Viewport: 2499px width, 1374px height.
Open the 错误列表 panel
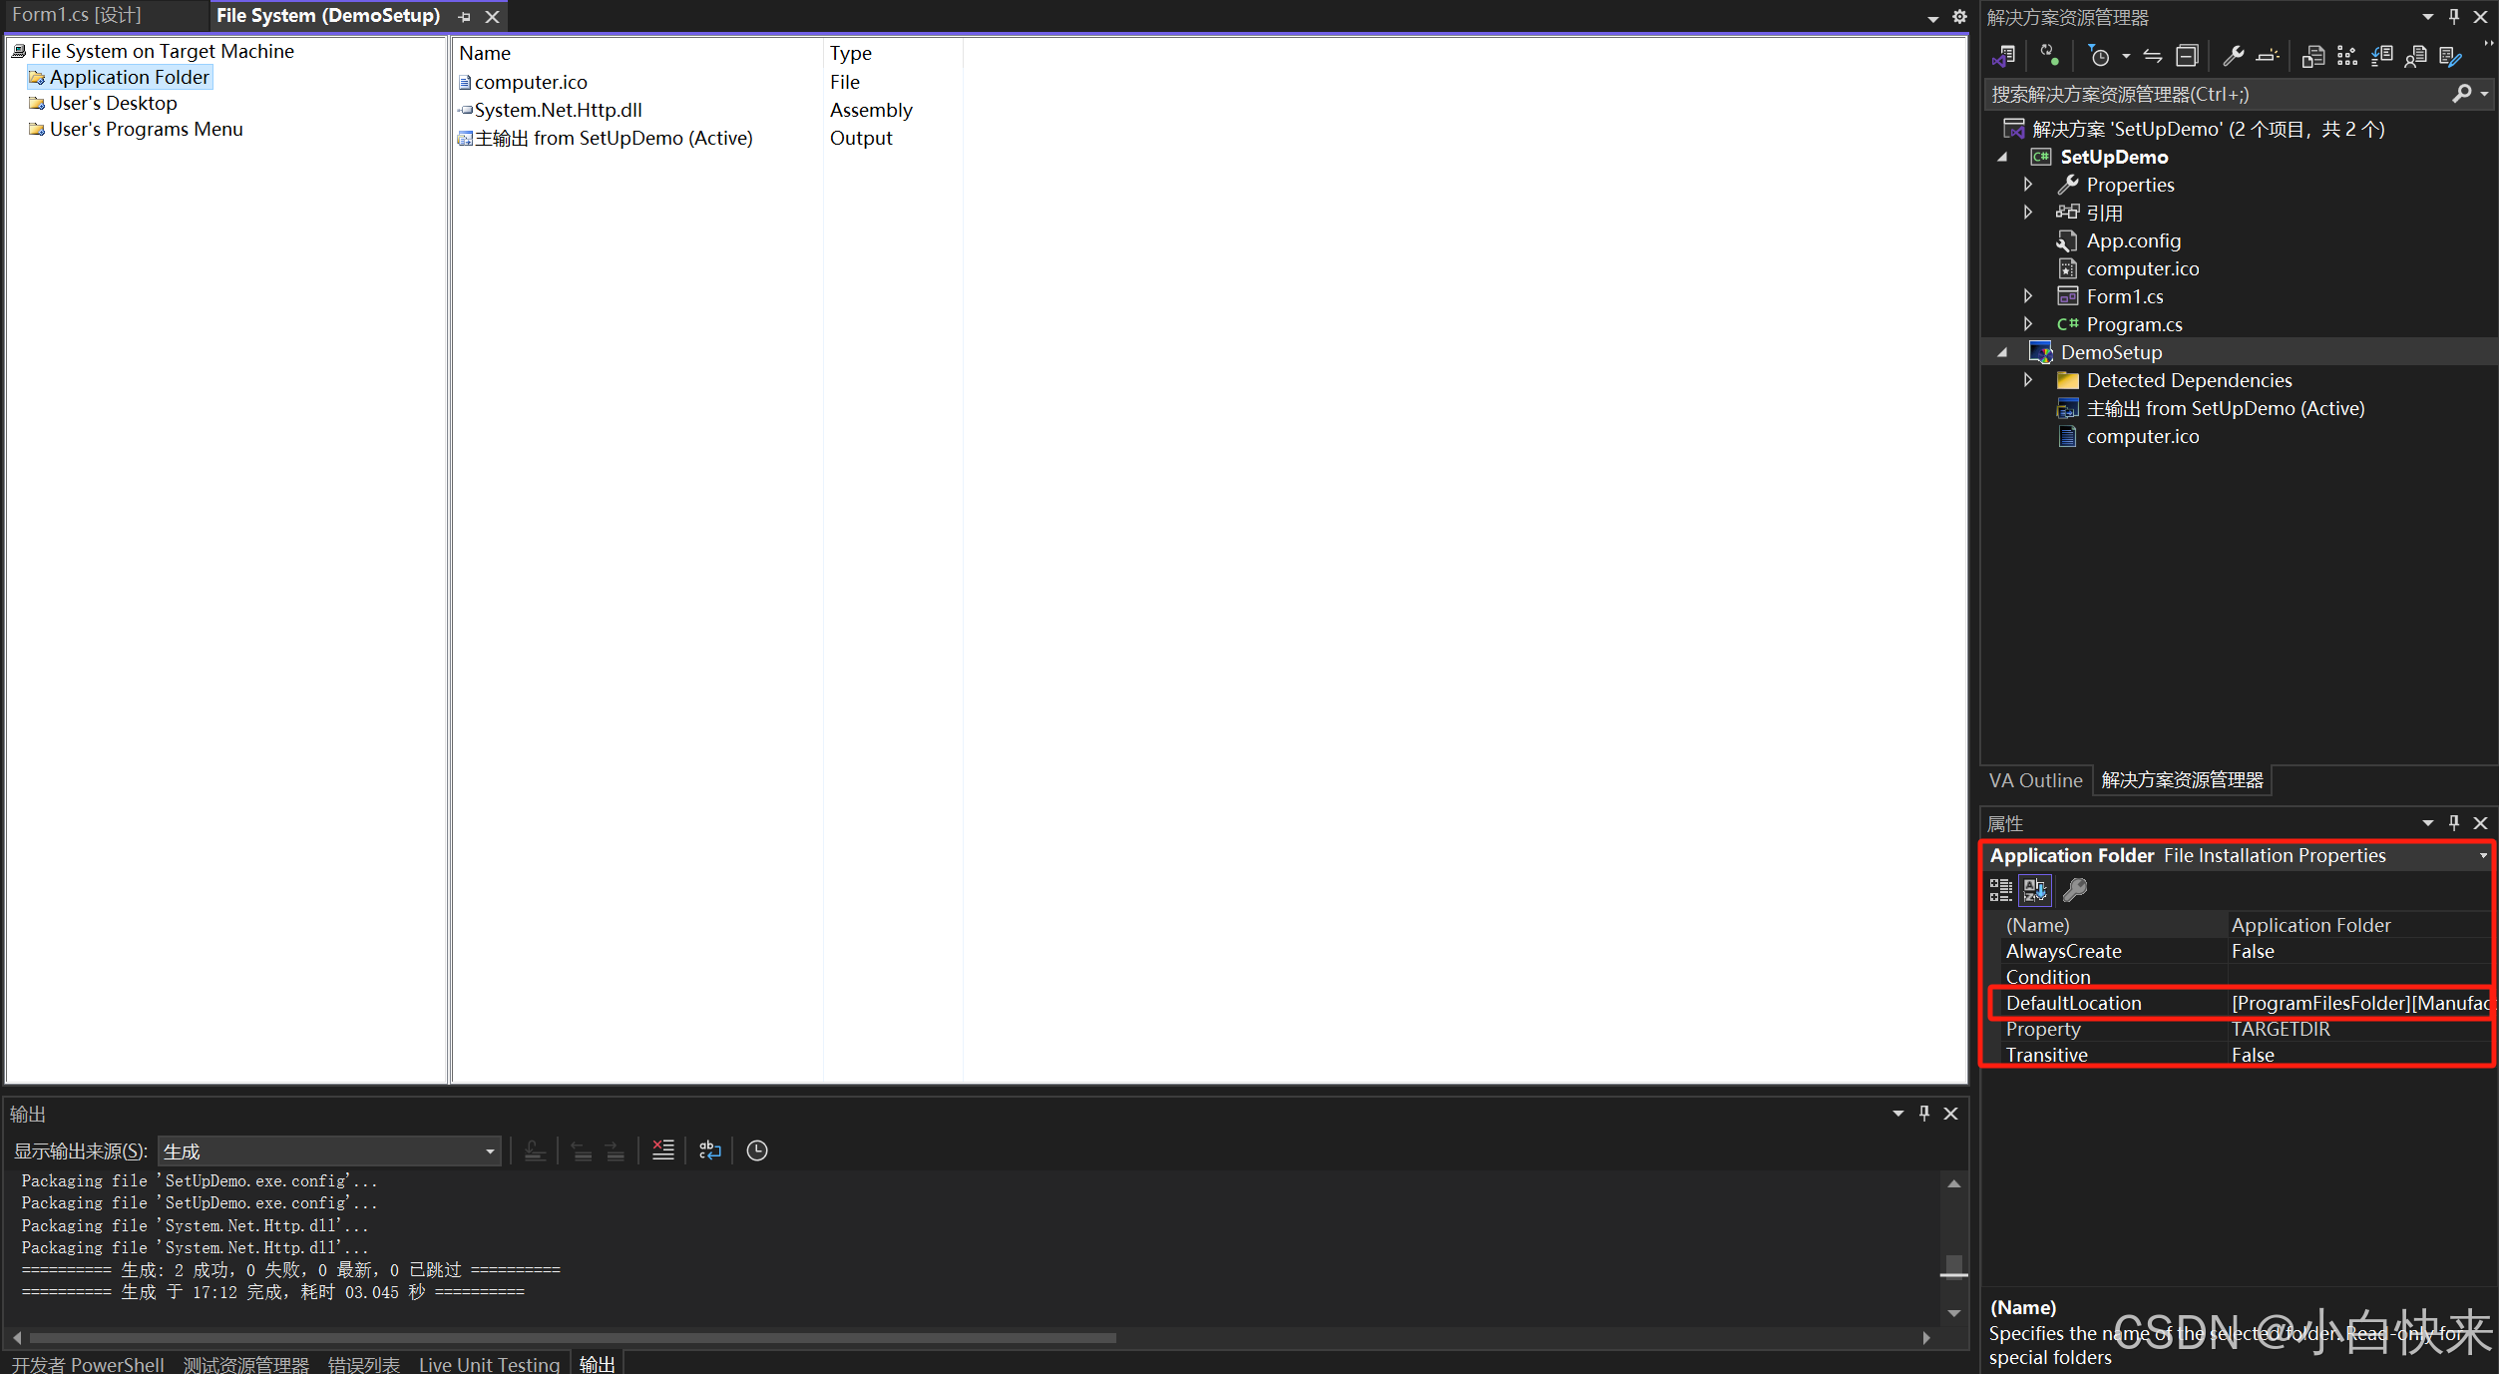(x=362, y=1363)
